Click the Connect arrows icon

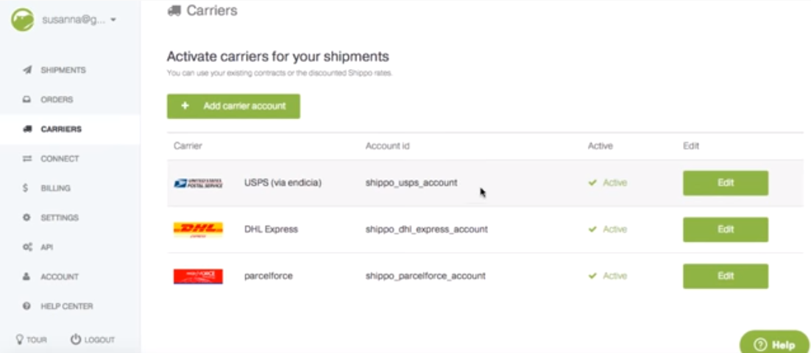click(26, 158)
